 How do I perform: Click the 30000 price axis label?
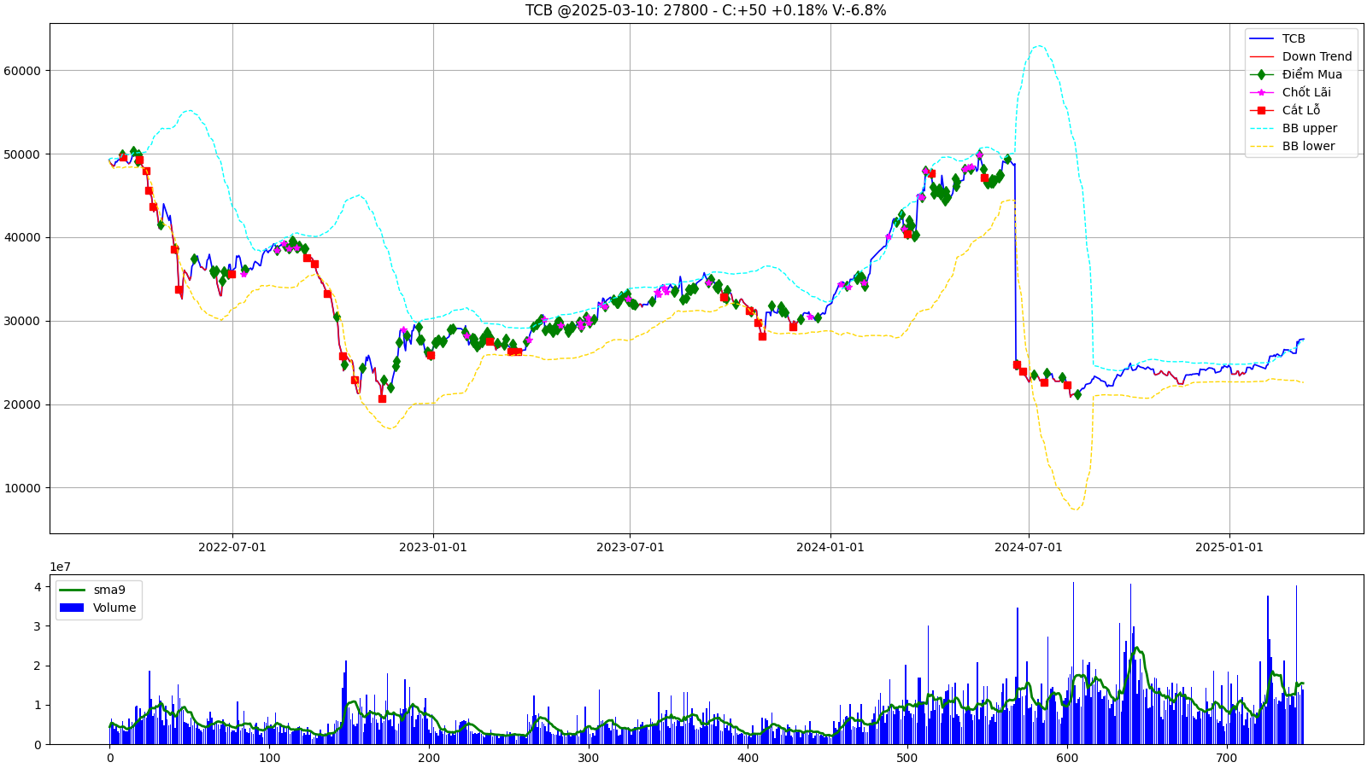coord(22,322)
